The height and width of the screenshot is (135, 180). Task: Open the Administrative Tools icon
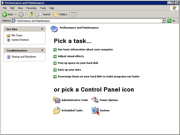[x=57, y=100]
